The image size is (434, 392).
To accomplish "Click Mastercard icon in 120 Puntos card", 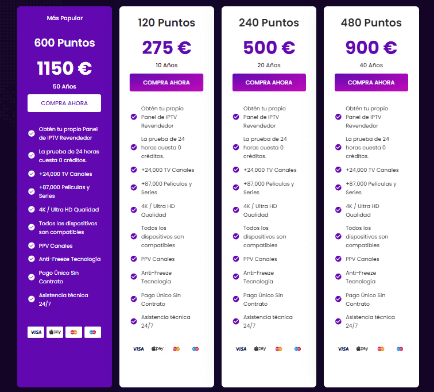I will pos(176,349).
